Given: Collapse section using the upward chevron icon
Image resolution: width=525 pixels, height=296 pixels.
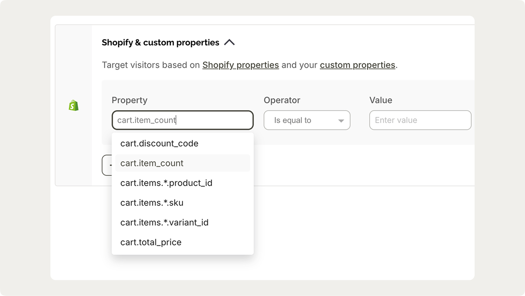Looking at the screenshot, I should [x=229, y=42].
